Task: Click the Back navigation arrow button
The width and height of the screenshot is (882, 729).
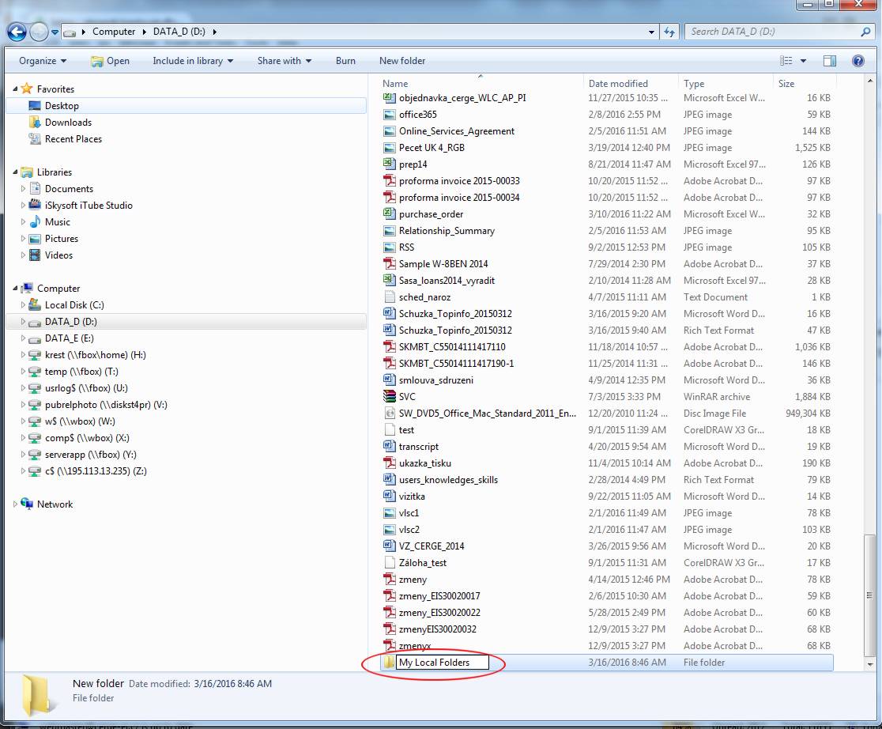Action: pos(17,32)
